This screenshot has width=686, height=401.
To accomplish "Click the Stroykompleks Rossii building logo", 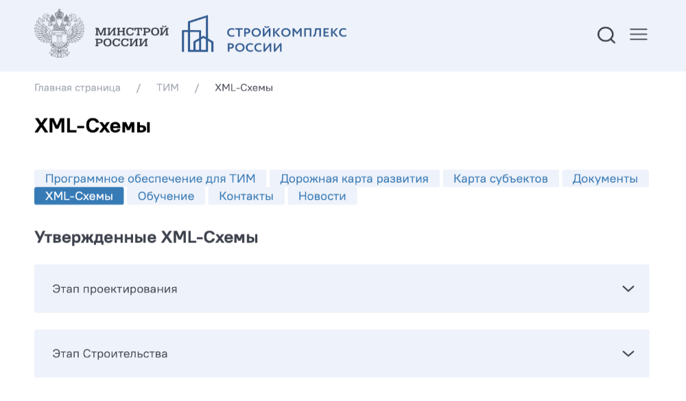I will pos(198,34).
